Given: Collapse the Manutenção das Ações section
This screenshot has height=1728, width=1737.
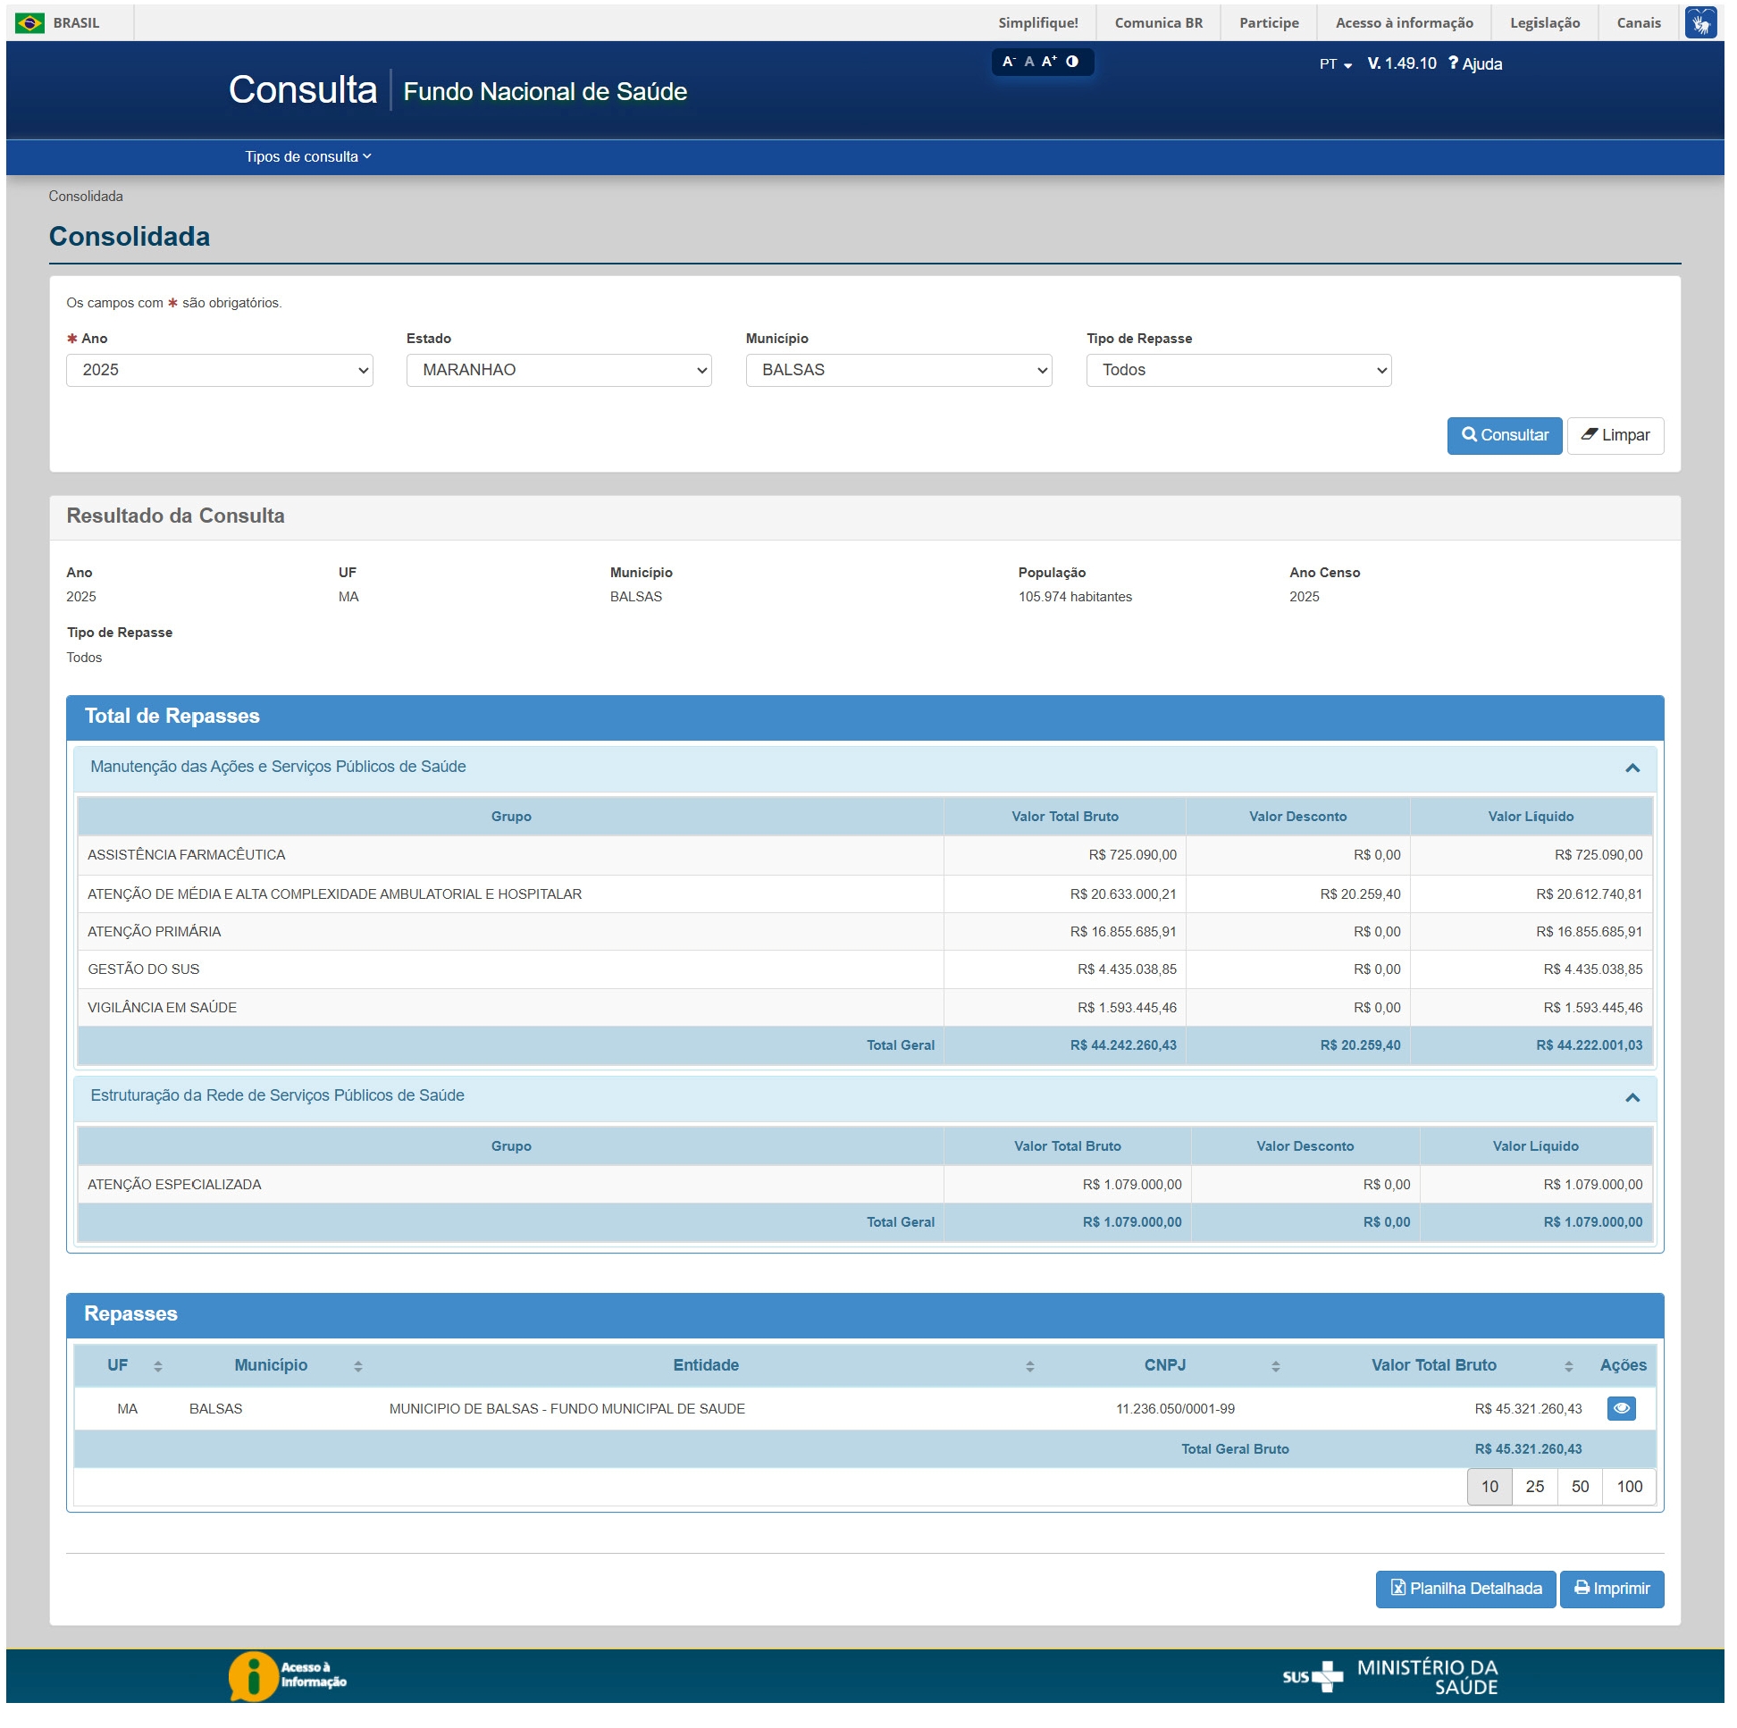Looking at the screenshot, I should coord(1632,768).
